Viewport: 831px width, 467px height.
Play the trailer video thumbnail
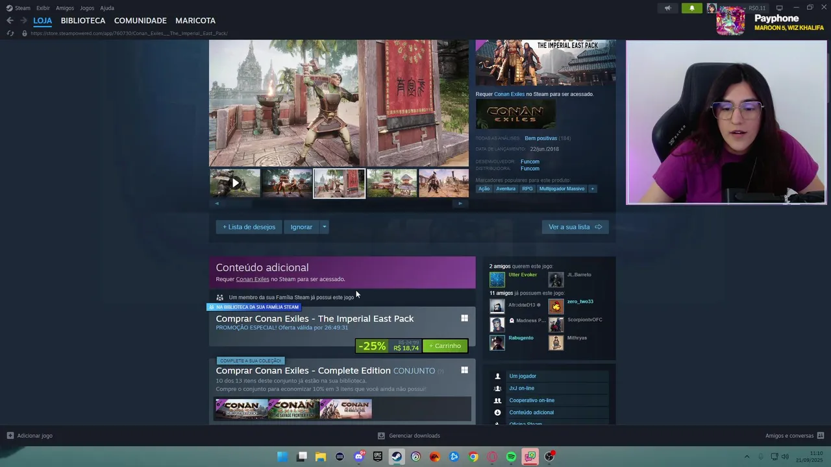point(235,184)
